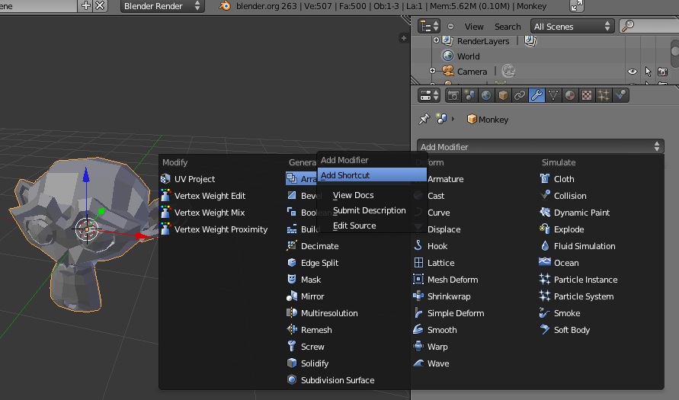This screenshot has width=679, height=400.
Task: Choose Submit Description from context menu
Action: tap(370, 210)
